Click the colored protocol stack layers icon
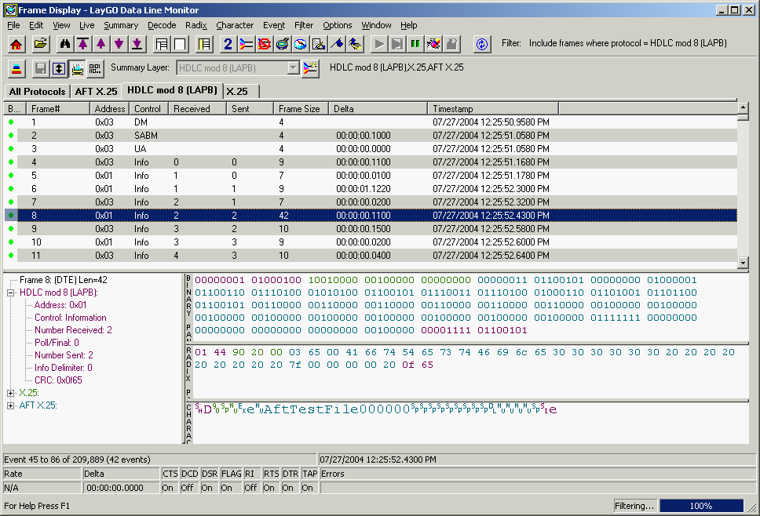 point(16,69)
